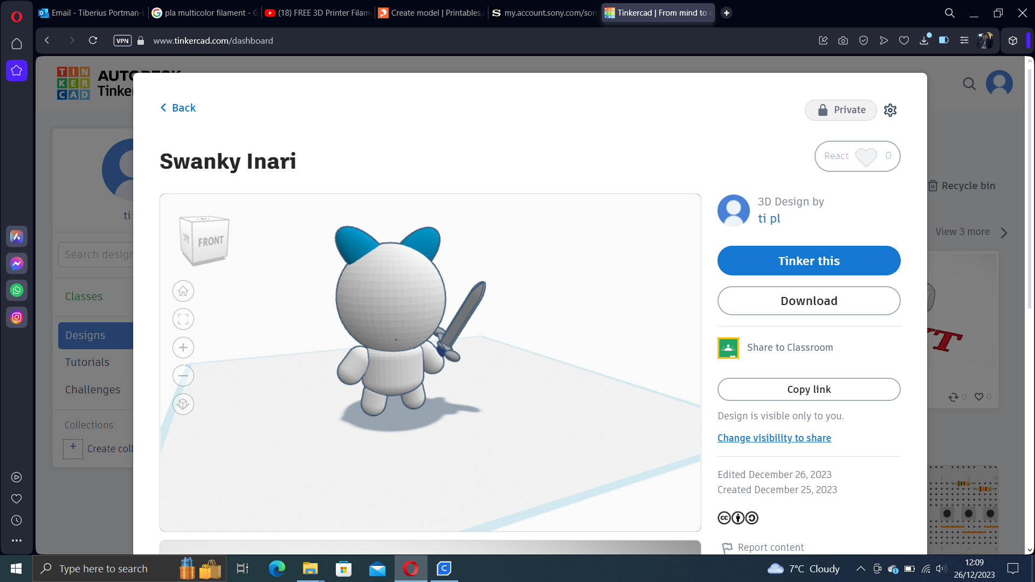
Task: Favorite the design using the heart icon
Action: pos(979,397)
